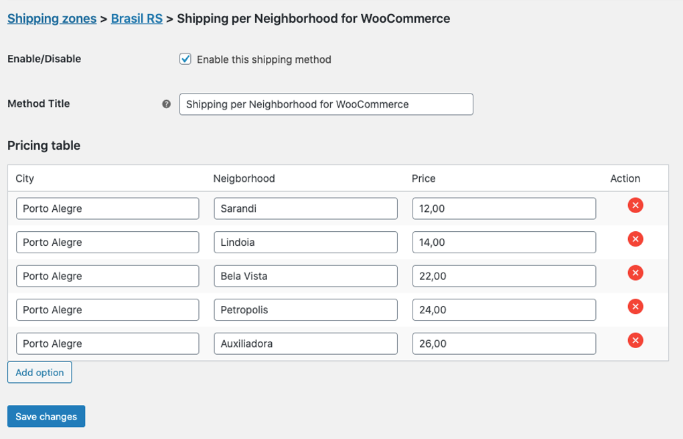This screenshot has height=439, width=683.
Task: Open the Shipping zones breadcrumb link
Action: pos(52,19)
